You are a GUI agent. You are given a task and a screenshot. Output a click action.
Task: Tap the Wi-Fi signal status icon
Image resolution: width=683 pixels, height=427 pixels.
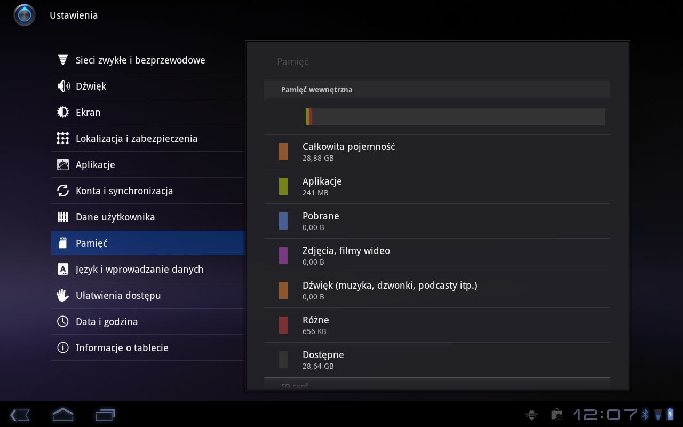[x=658, y=414]
